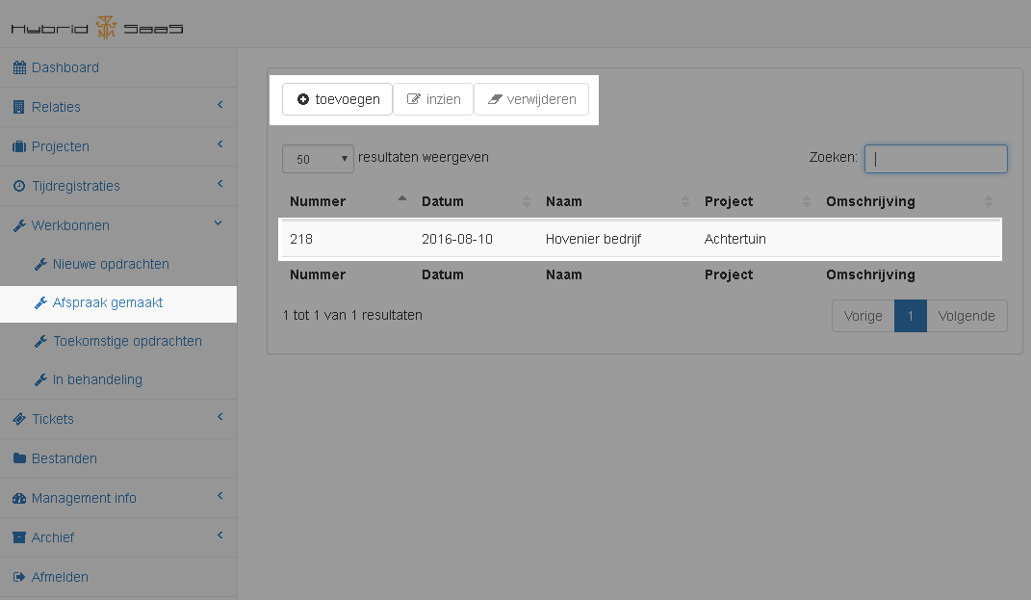
Task: Expand the Relaties submenu chevron
Action: tap(219, 105)
